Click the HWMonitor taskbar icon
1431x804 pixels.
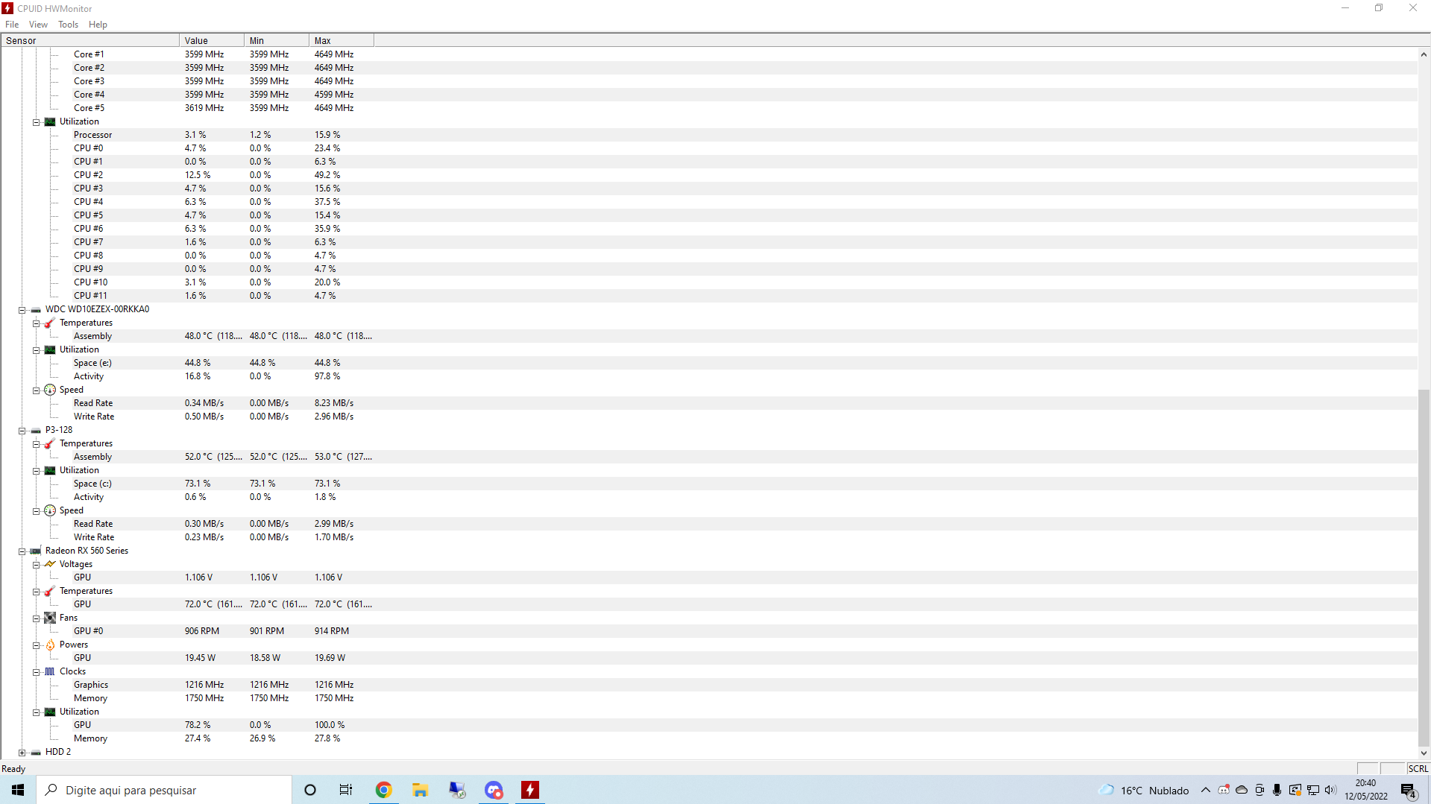coord(530,790)
